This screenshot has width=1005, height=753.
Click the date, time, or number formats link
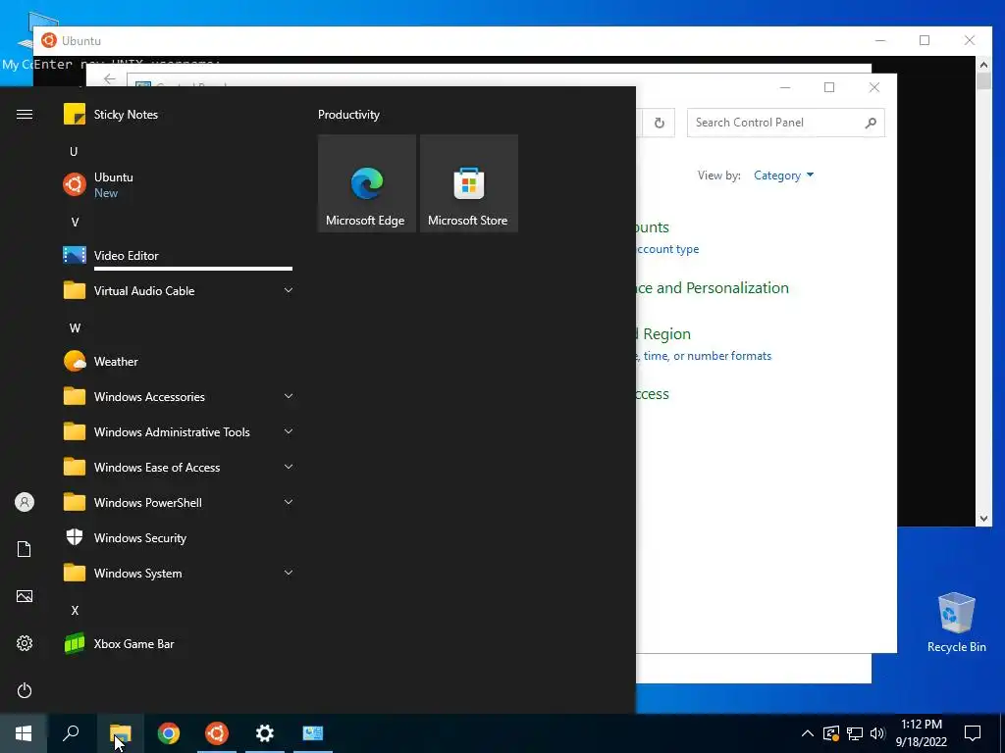(704, 356)
